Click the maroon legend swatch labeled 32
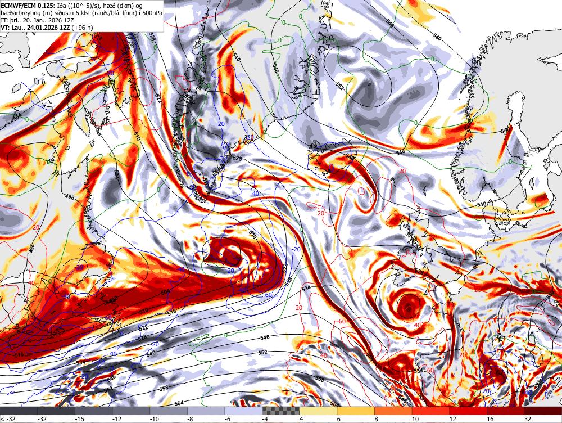Viewport: 562px width, 423px height. point(543,411)
